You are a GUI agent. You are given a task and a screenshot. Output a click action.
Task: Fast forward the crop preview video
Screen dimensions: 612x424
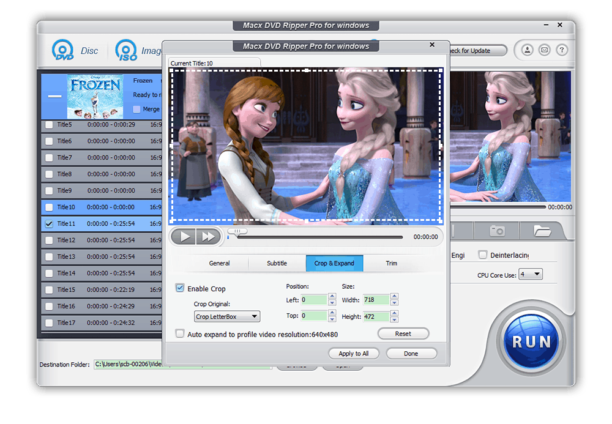click(x=208, y=236)
